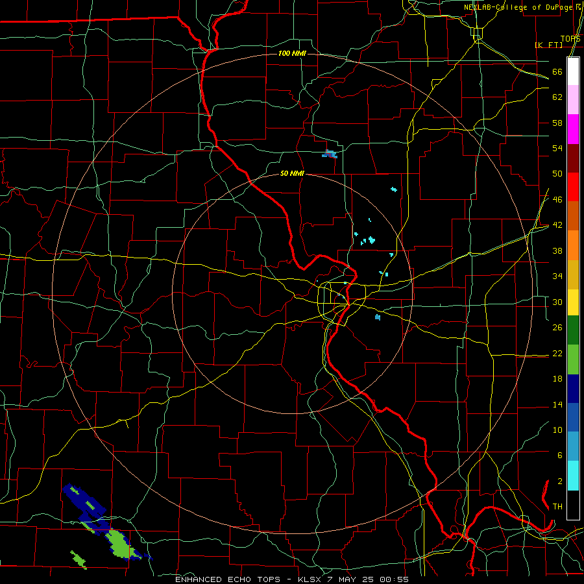The height and width of the screenshot is (584, 584).
Task: Click the "TOPS" legend heading
Action: (x=570, y=39)
